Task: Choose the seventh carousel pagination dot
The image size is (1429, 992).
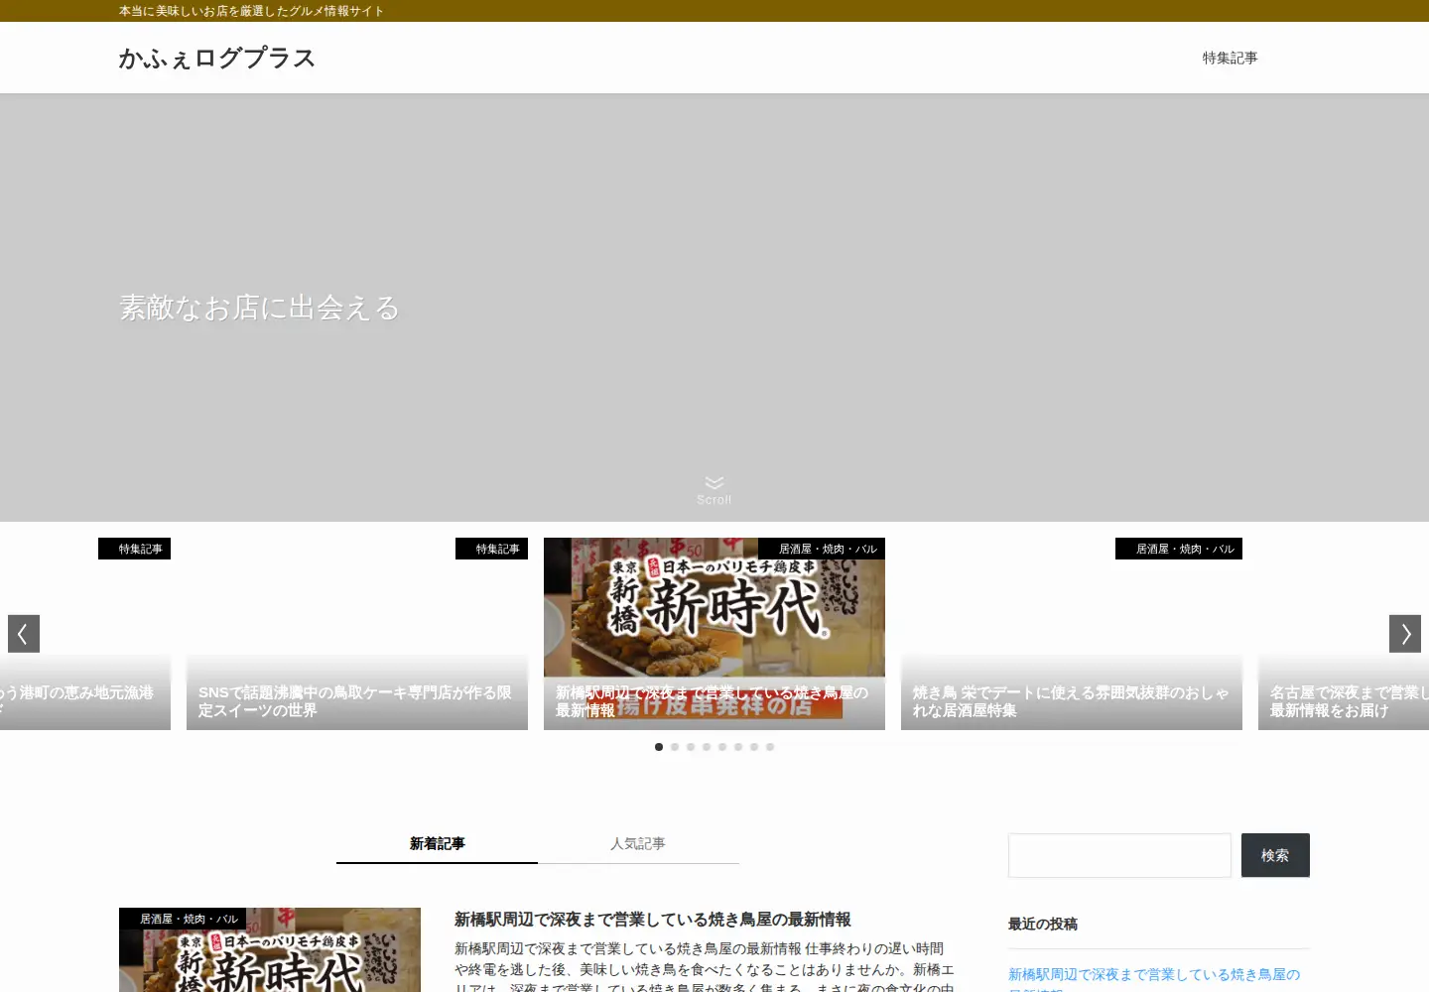Action: point(754,747)
